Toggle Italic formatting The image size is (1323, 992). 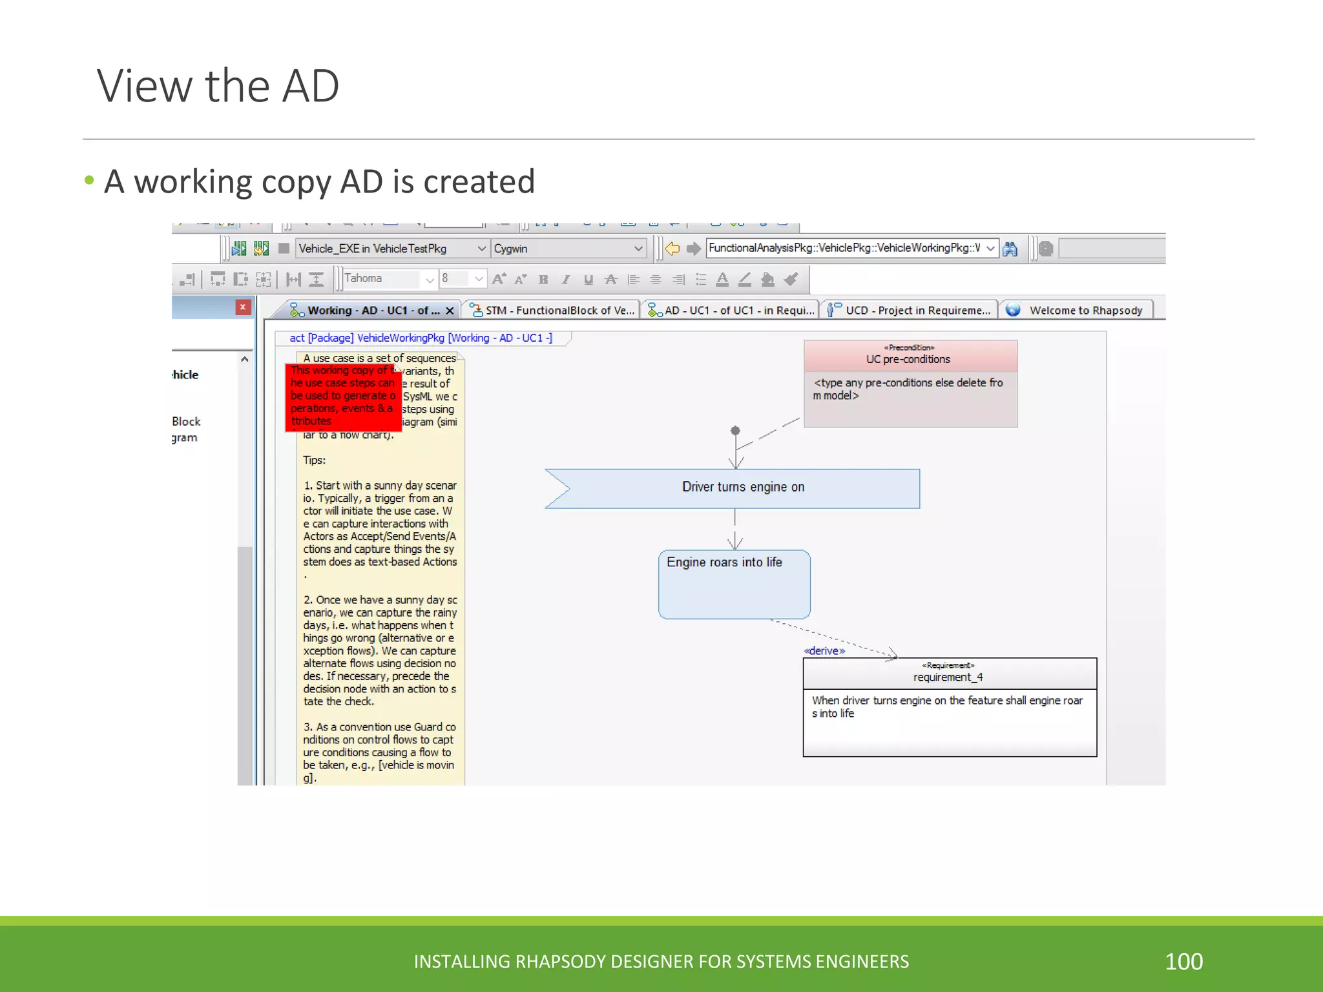(566, 279)
